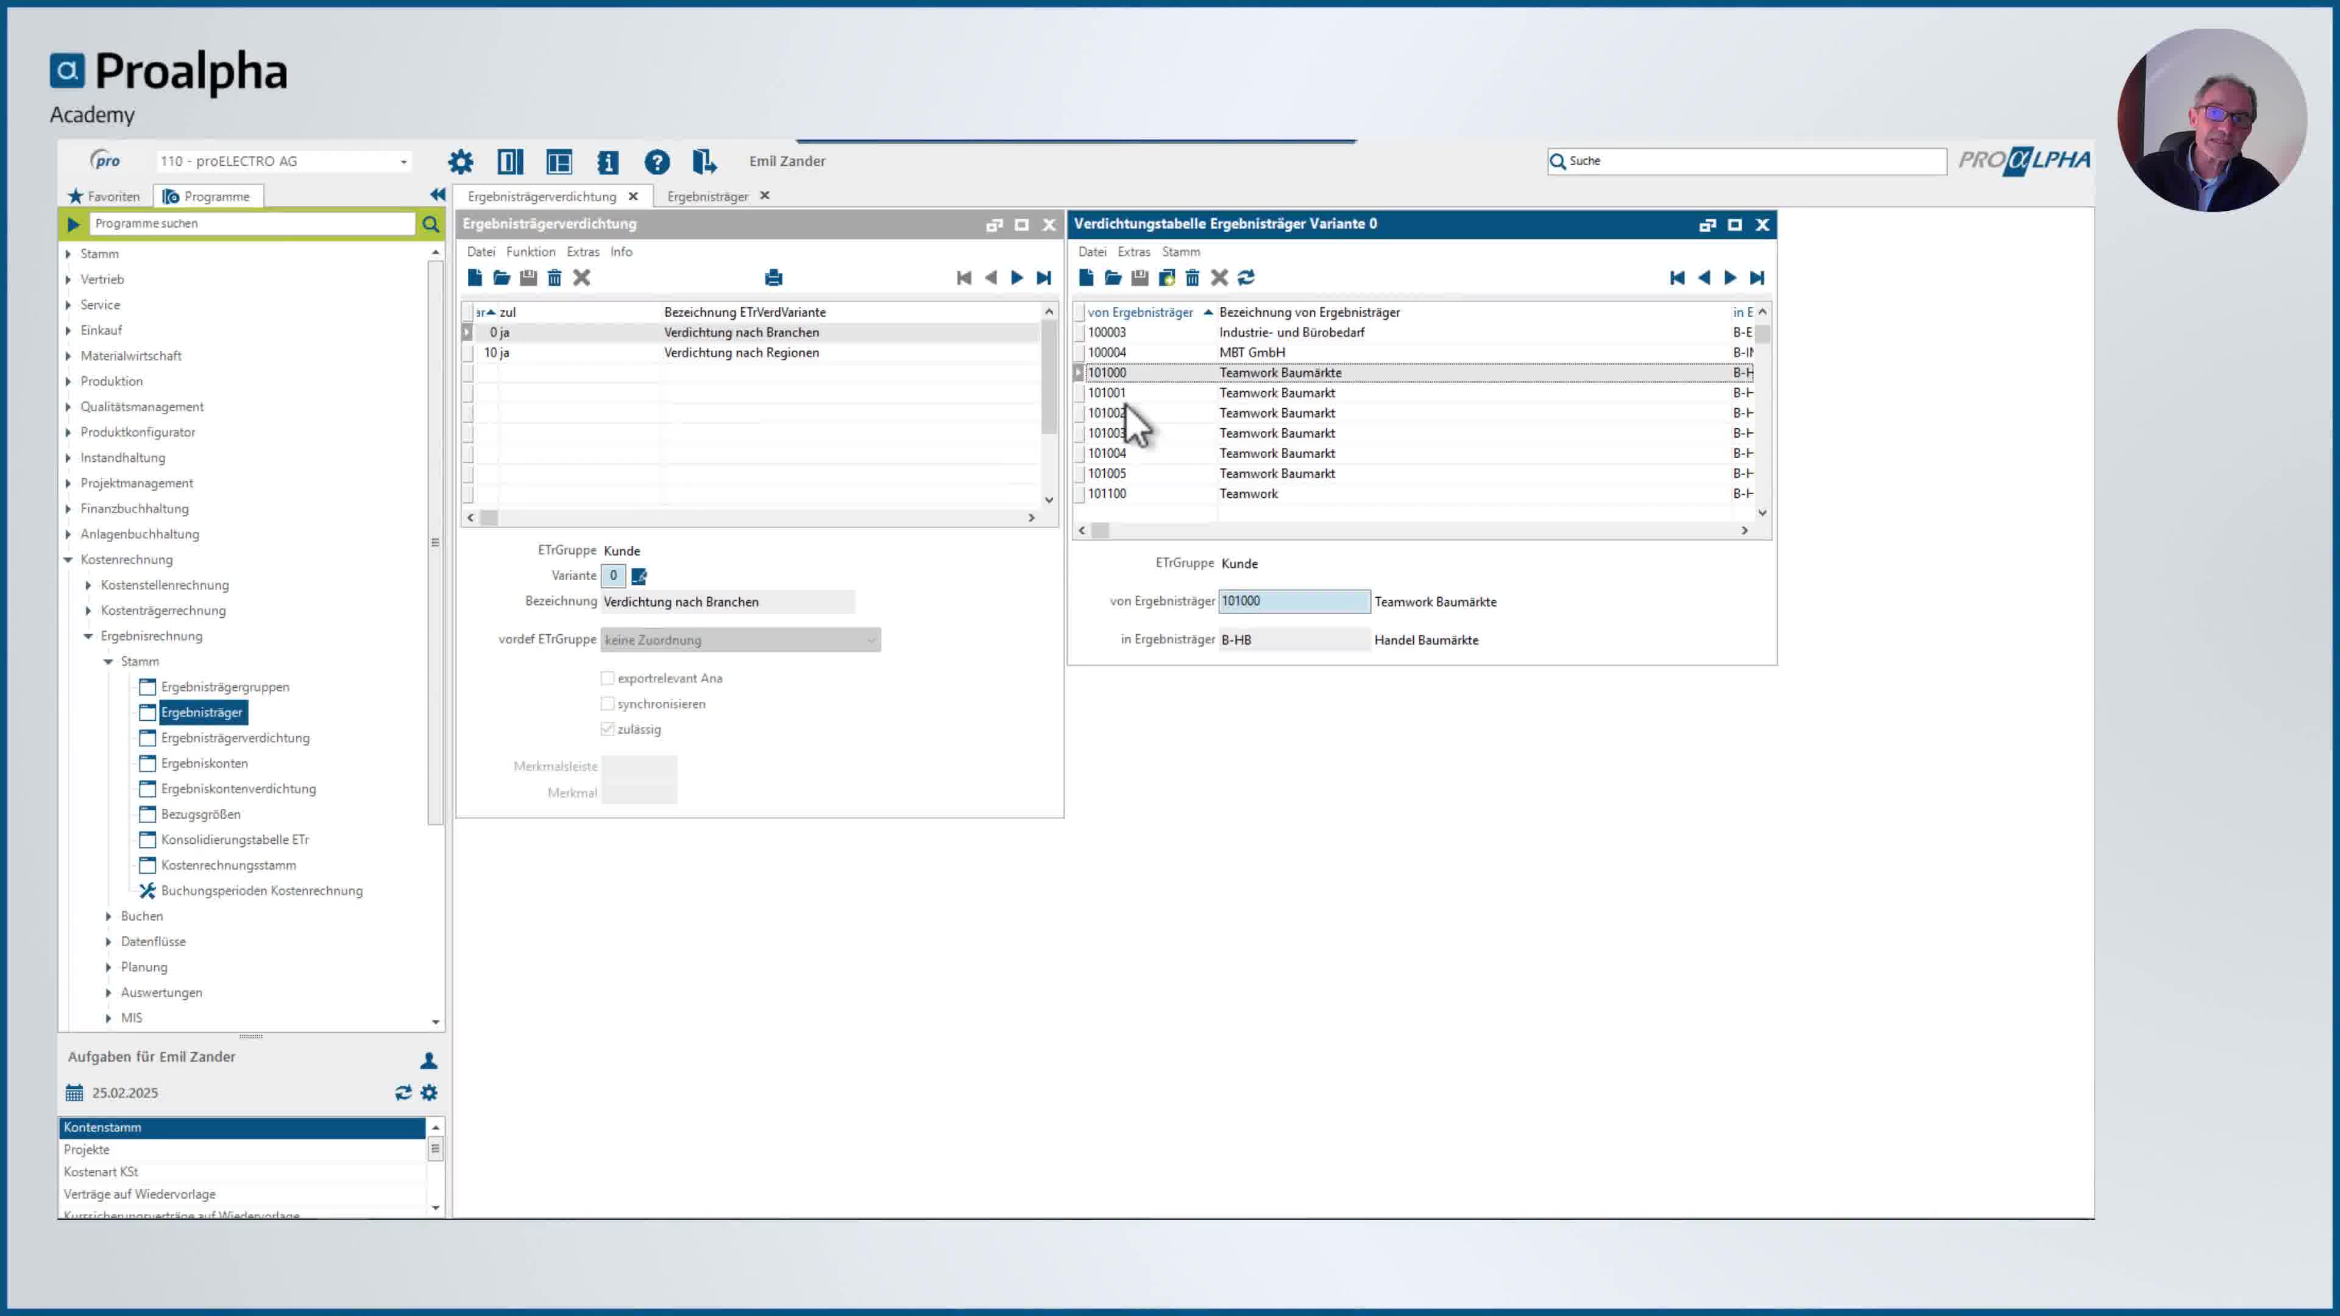Collapse the Kostenrechnung tree node
The height and width of the screenshot is (1316, 2340).
(69, 559)
